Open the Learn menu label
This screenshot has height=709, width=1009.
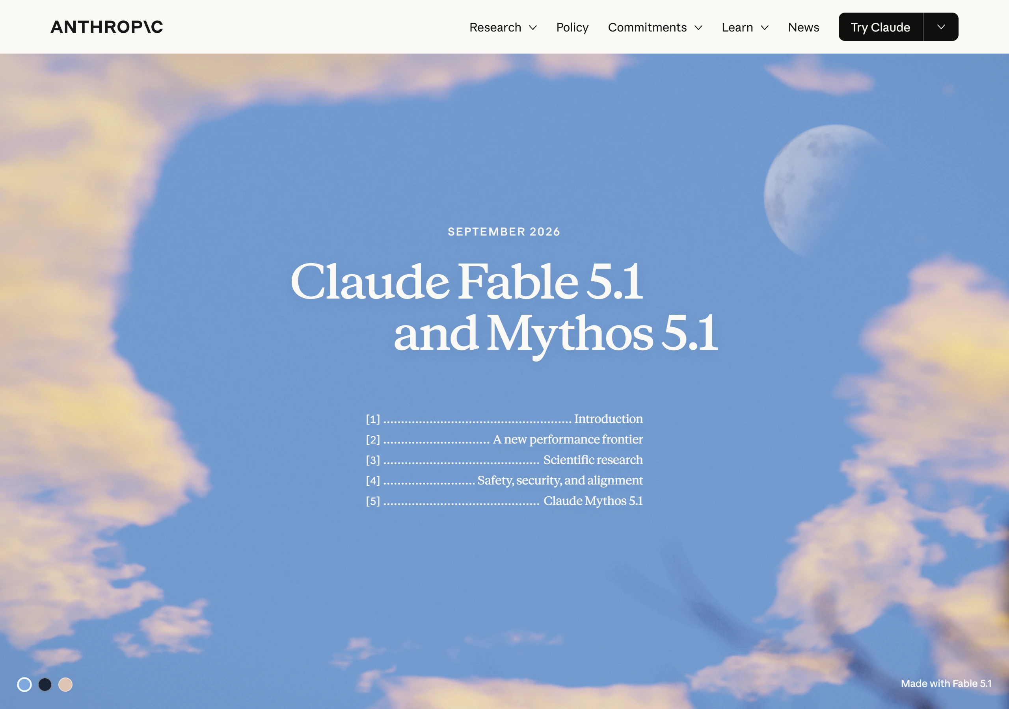pyautogui.click(x=737, y=27)
